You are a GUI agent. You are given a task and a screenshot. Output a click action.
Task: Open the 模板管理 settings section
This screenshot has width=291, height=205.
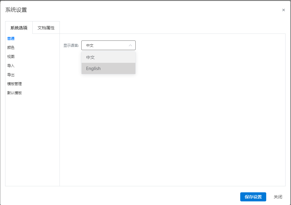coord(15,84)
